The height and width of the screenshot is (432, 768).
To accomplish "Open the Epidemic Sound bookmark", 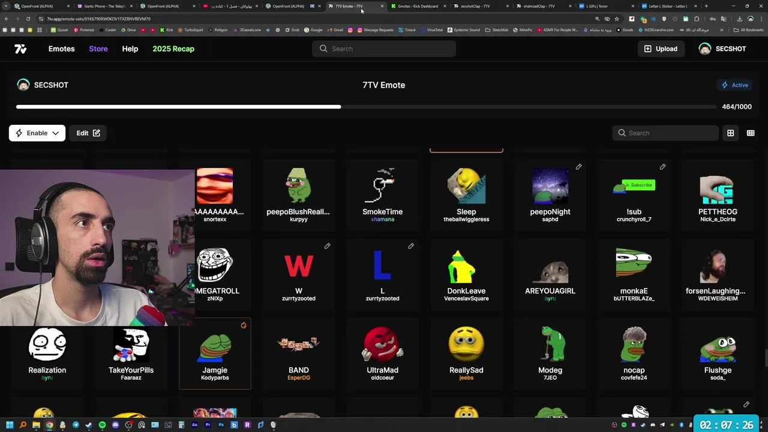I will point(464,29).
